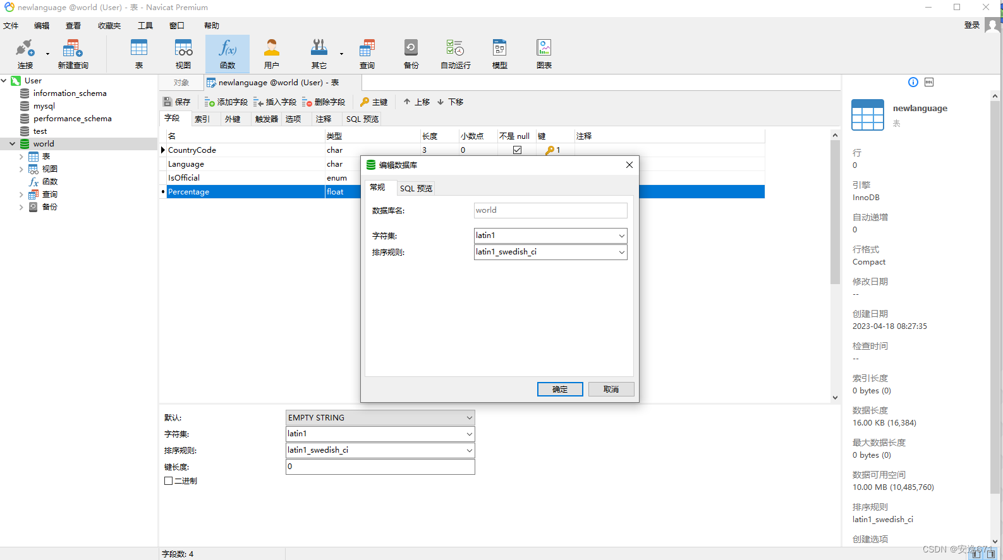
Task: Click the Primary Key (主键) button
Action: [374, 102]
